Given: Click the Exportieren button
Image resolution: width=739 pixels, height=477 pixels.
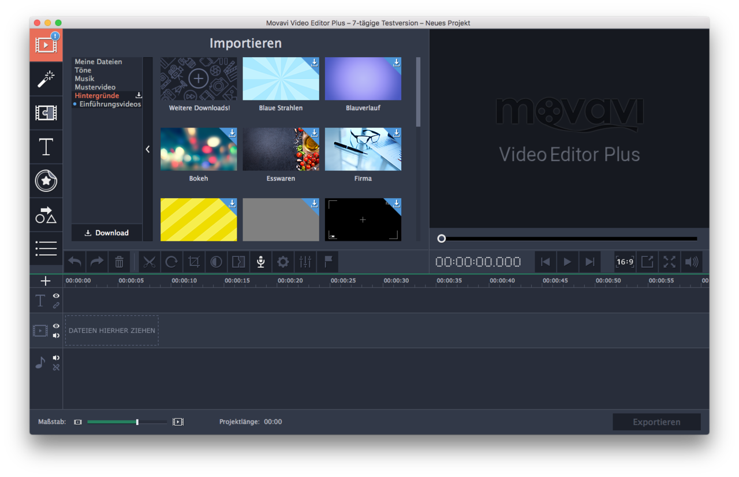Looking at the screenshot, I should (x=656, y=422).
